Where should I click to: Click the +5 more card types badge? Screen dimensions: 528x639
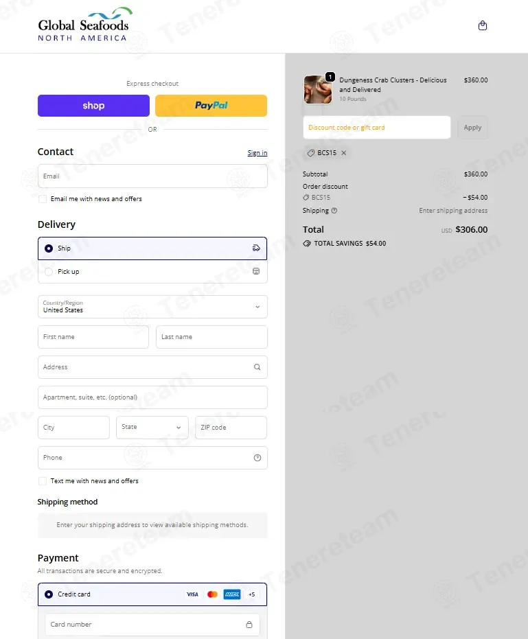coord(251,594)
